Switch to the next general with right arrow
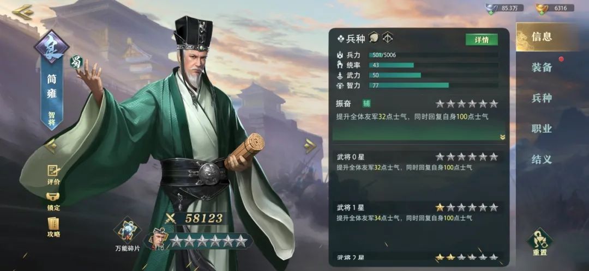Image resolution: width=589 pixels, height=271 pixels. (x=310, y=146)
